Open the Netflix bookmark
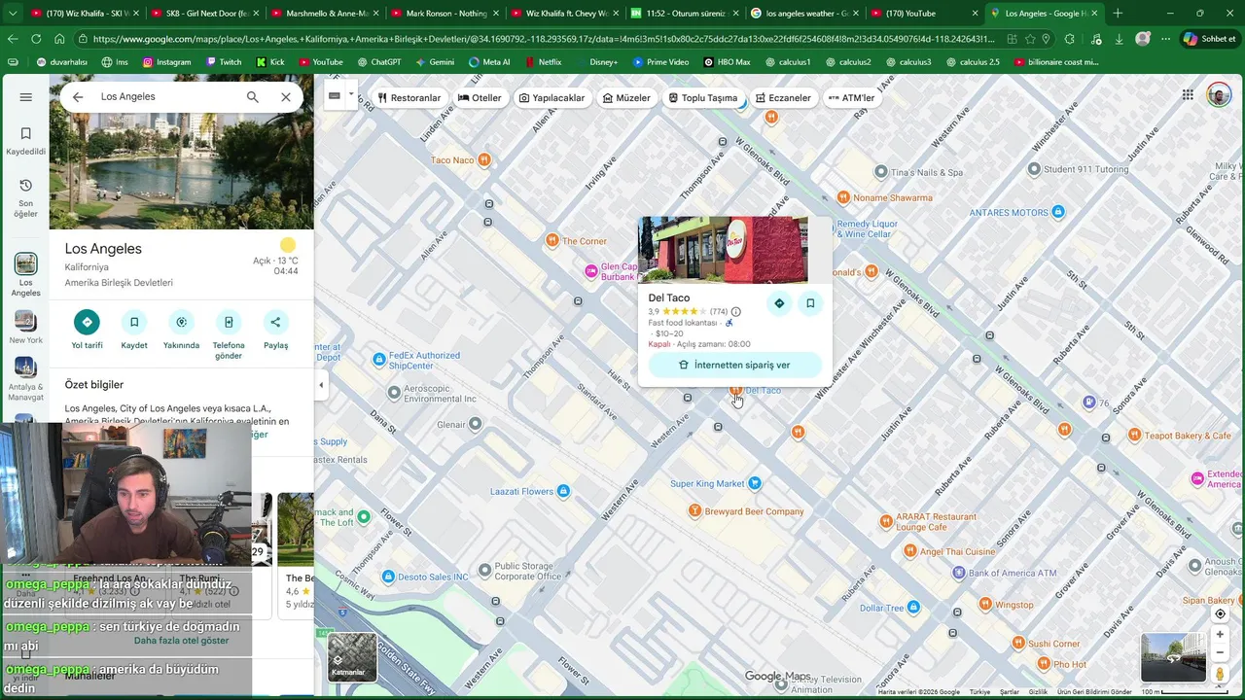Screen dimensions: 1245x700 coord(543,62)
